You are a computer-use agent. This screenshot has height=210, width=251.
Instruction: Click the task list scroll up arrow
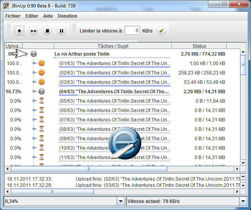[x=243, y=52]
